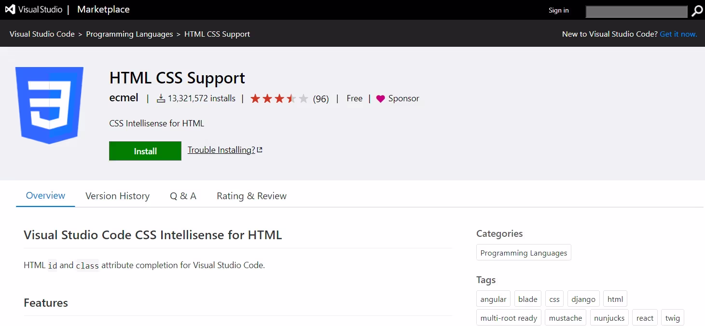Screen dimensions: 705x326
Task: Click Sign in
Action: point(558,10)
